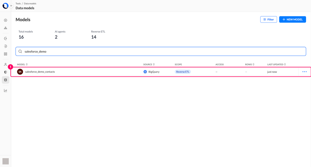Click the user avatar in the sidebar bottom
311x167 pixels.
[5, 161]
